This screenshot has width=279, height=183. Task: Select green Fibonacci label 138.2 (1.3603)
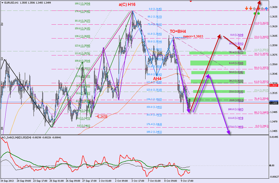pyautogui.click(x=82, y=36)
